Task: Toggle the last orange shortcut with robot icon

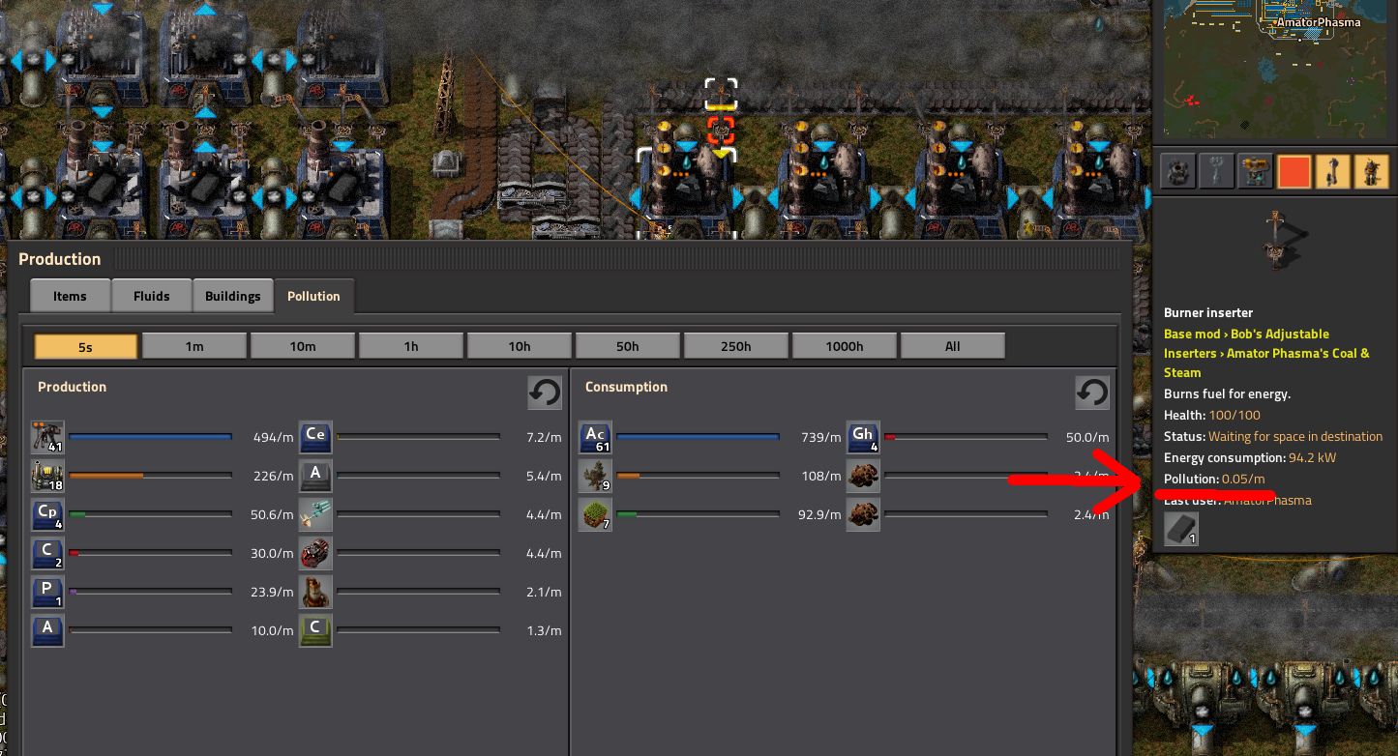Action: click(1371, 171)
